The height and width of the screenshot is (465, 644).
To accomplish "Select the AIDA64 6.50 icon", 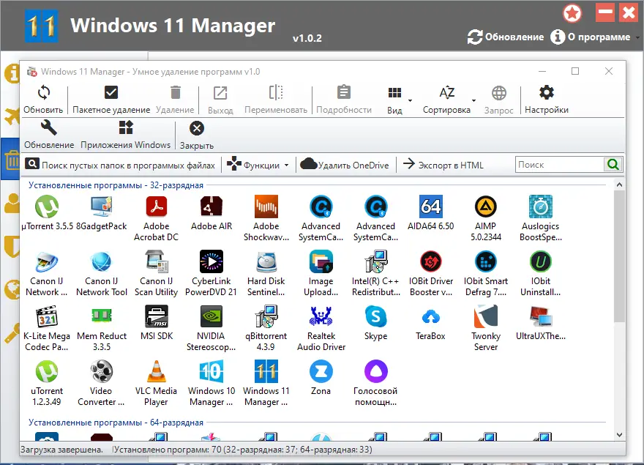I will tap(431, 206).
